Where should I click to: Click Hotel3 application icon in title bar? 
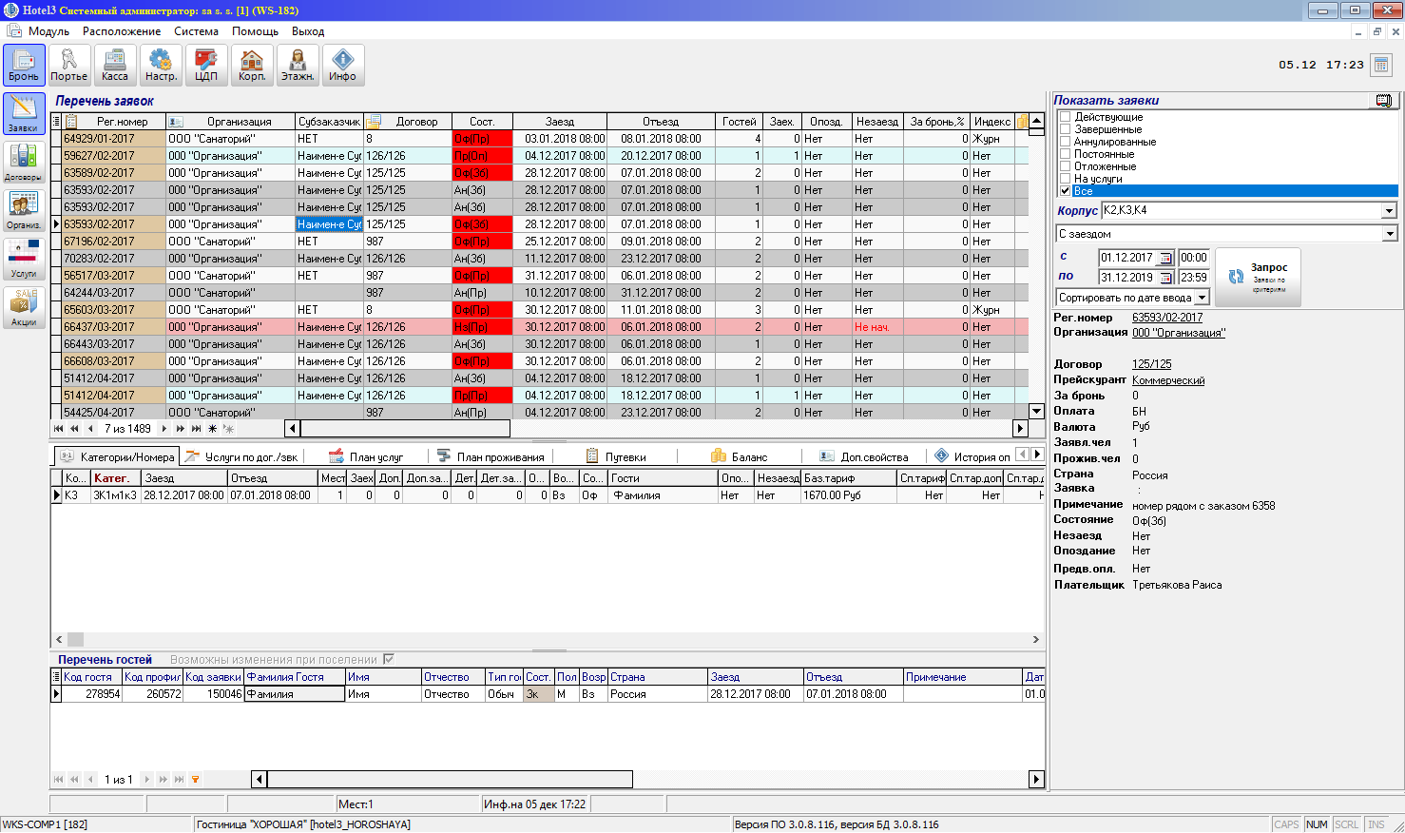click(10, 10)
